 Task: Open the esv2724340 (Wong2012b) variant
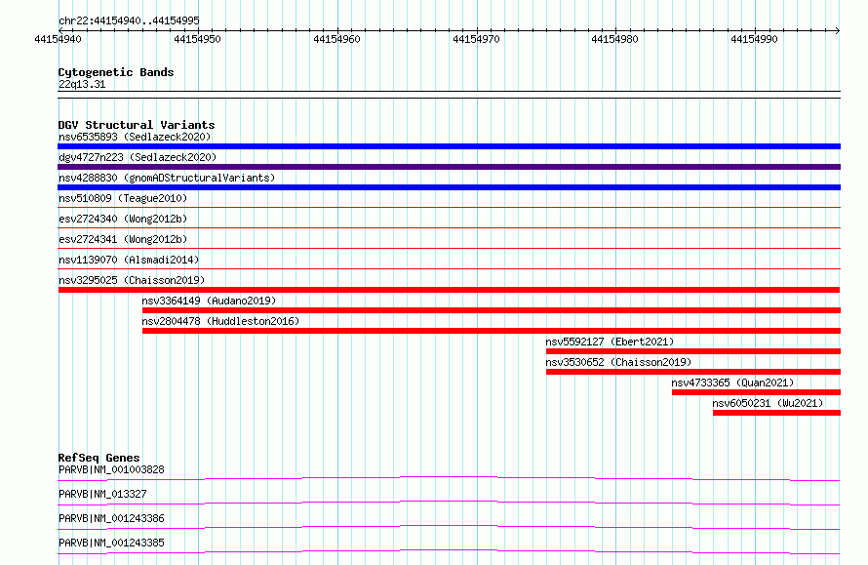[x=123, y=219]
